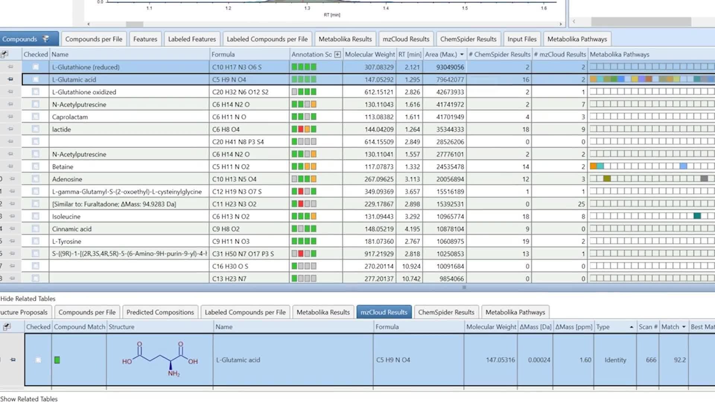This screenshot has height=402, width=715.
Task: Pin the mzCloud result row
Action: point(13,360)
